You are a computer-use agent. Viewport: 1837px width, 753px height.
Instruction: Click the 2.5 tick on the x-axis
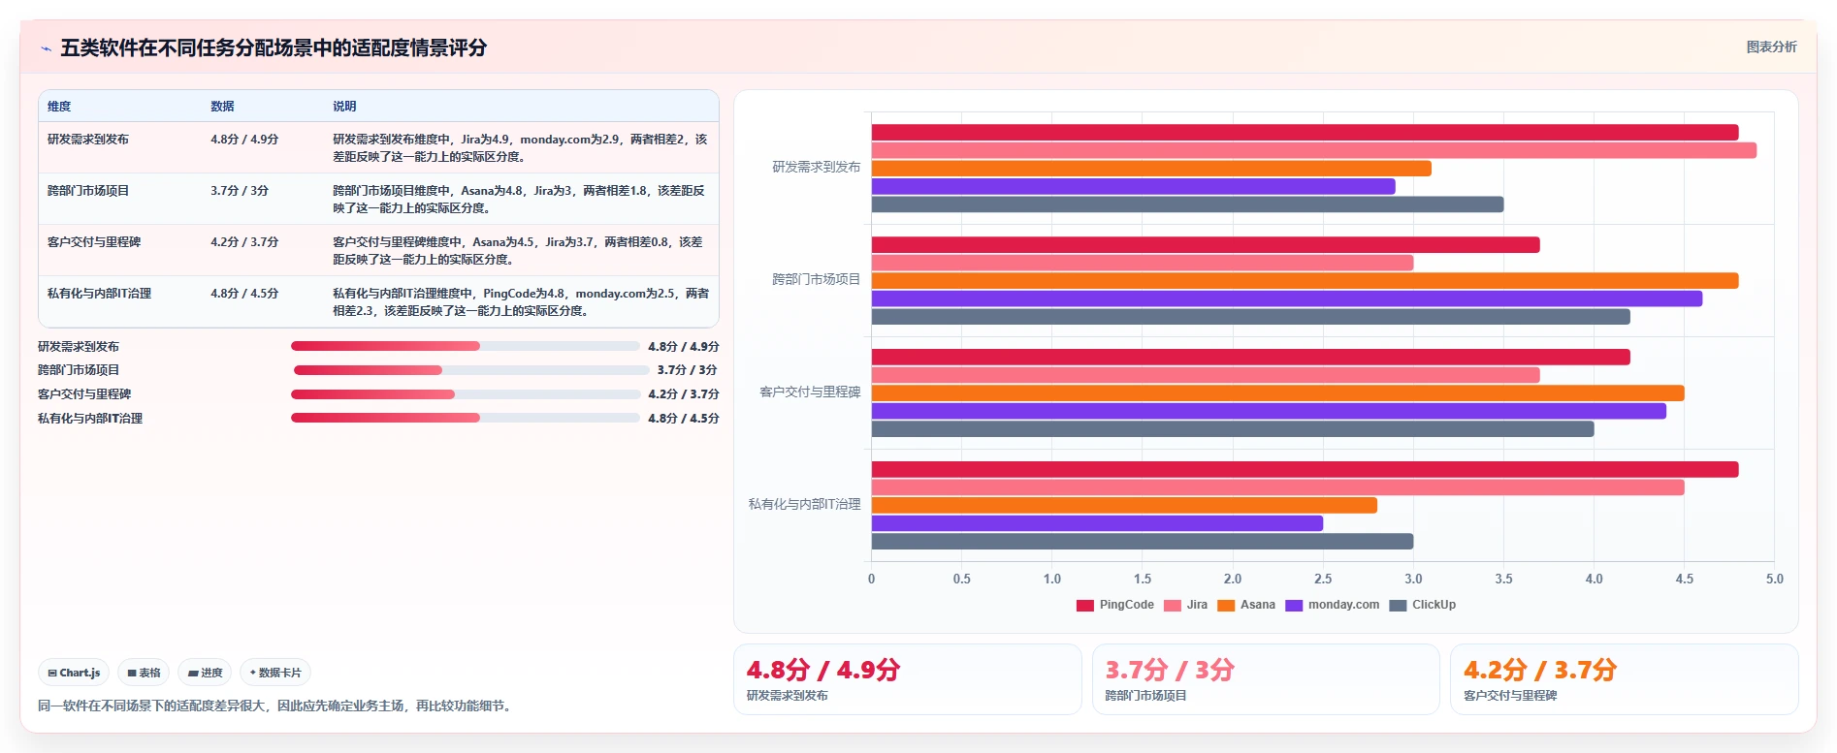pos(1323,580)
